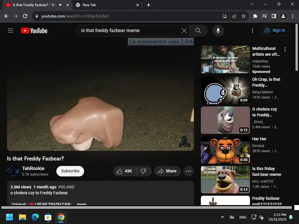Clear the search box with X
Viewport: 299px width, 224px height.
184,30
